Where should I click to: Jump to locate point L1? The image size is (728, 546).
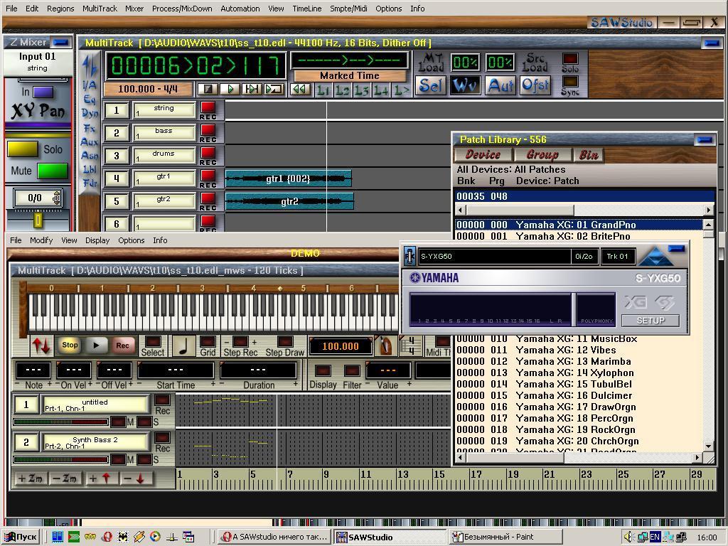coord(323,90)
